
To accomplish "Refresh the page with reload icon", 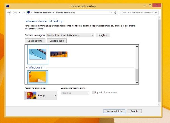I will click(x=115, y=13).
